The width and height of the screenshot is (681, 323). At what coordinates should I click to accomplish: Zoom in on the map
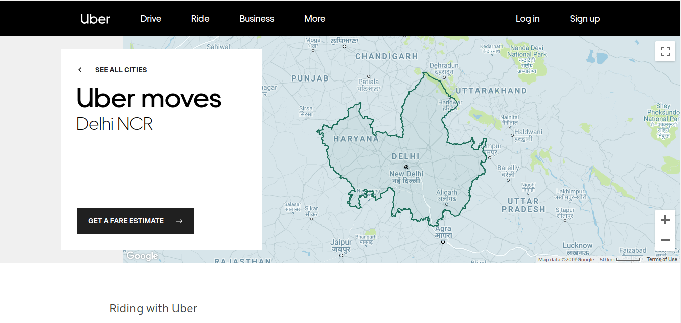coord(665,220)
